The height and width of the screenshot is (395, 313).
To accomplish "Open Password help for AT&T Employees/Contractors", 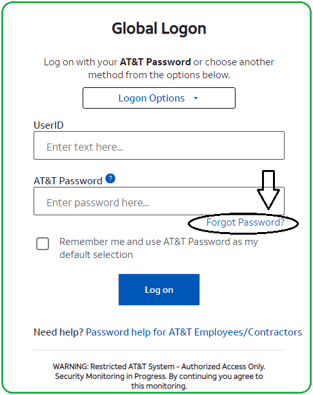I will click(x=194, y=332).
